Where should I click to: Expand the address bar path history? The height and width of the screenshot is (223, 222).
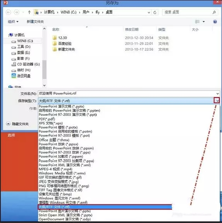pos(149,12)
